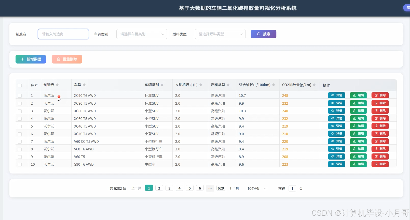Viewport: 410px width, 220px height.
Task: Open the 10条/页 page size dropdown
Action: (x=257, y=188)
